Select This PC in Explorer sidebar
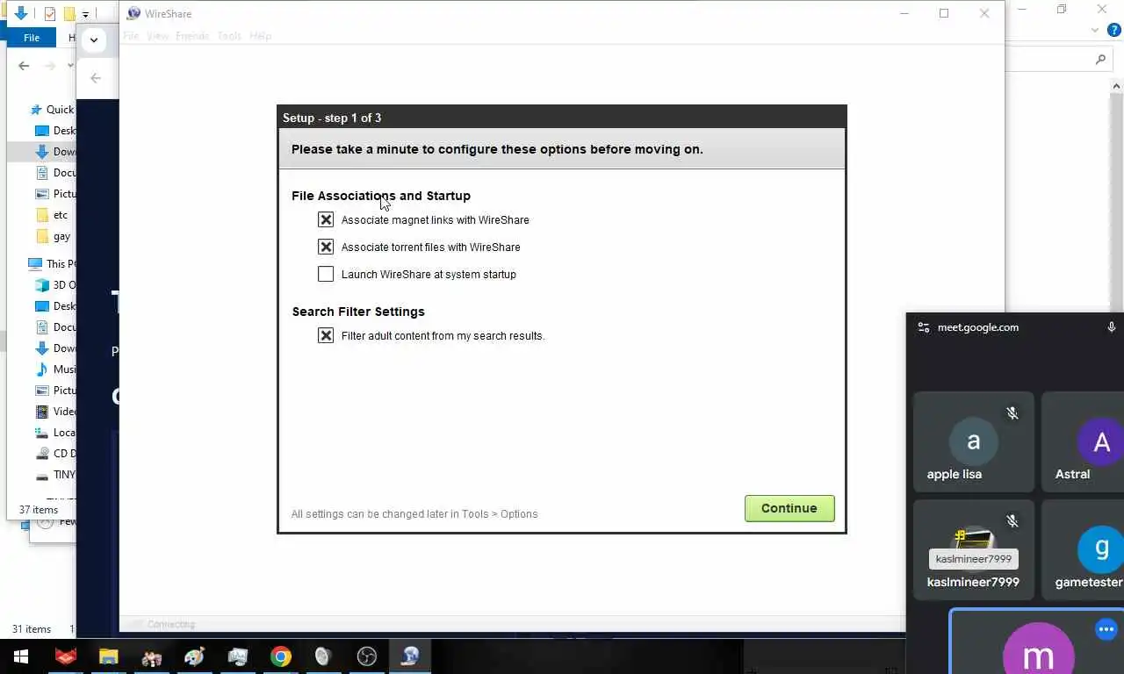 (53, 263)
